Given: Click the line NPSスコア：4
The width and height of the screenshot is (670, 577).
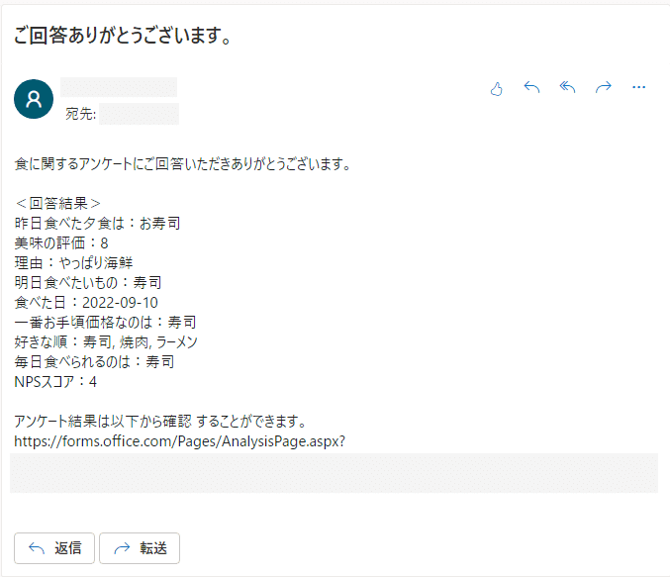Looking at the screenshot, I should pyautogui.click(x=55, y=381).
